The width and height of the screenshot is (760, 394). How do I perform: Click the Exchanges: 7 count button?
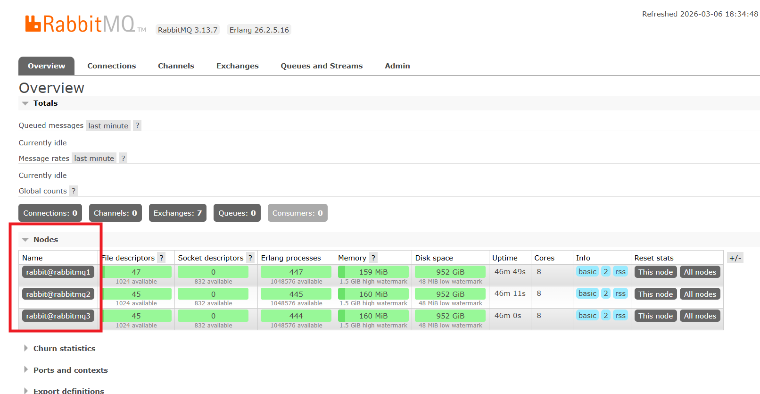pos(178,213)
